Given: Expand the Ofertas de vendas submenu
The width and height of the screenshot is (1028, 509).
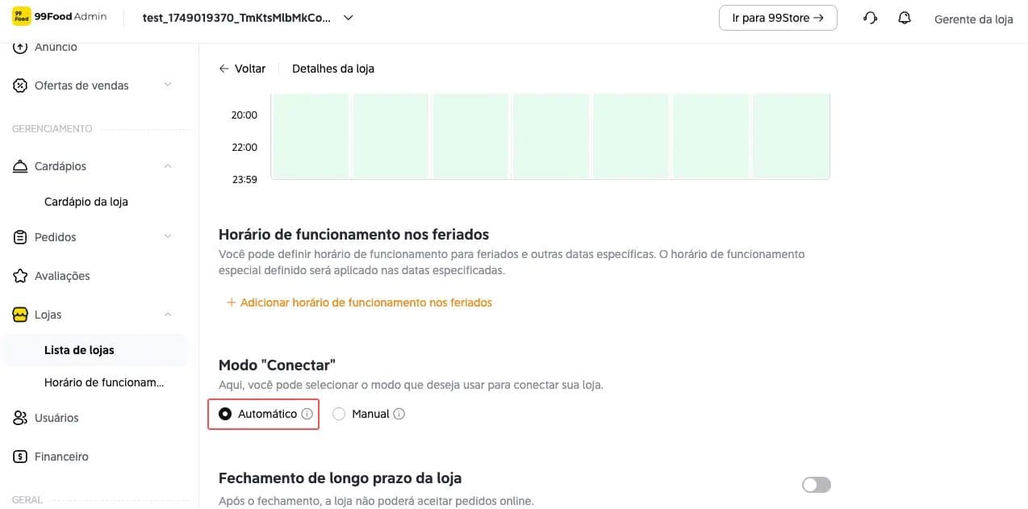Looking at the screenshot, I should (x=168, y=85).
